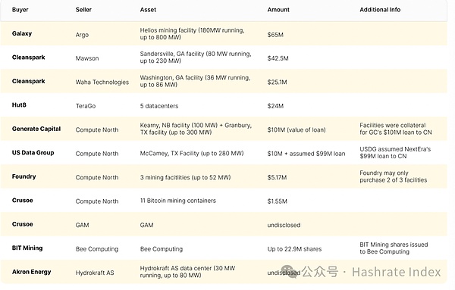The image size is (455, 290).
Task: Select 11 Bitcoin mining containers text
Action: click(178, 201)
